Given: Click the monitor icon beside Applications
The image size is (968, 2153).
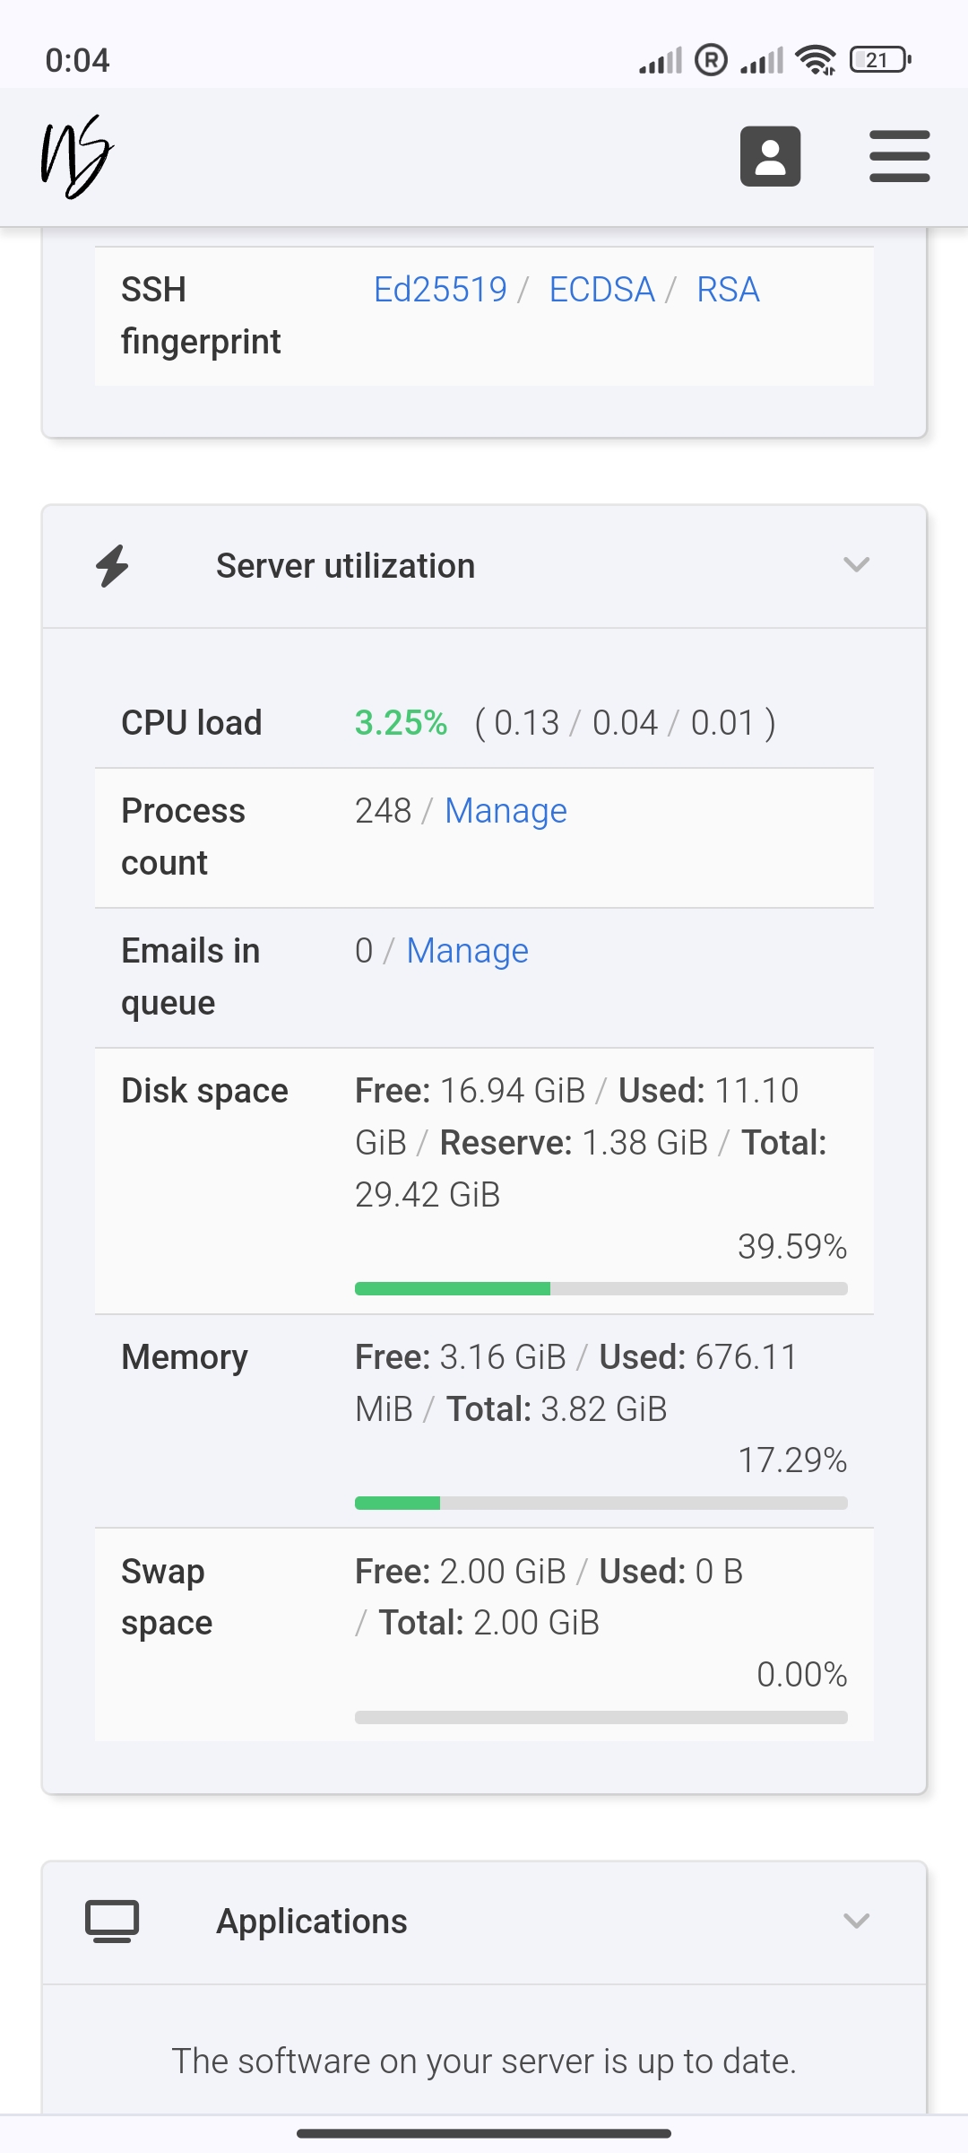Looking at the screenshot, I should click(x=112, y=1922).
